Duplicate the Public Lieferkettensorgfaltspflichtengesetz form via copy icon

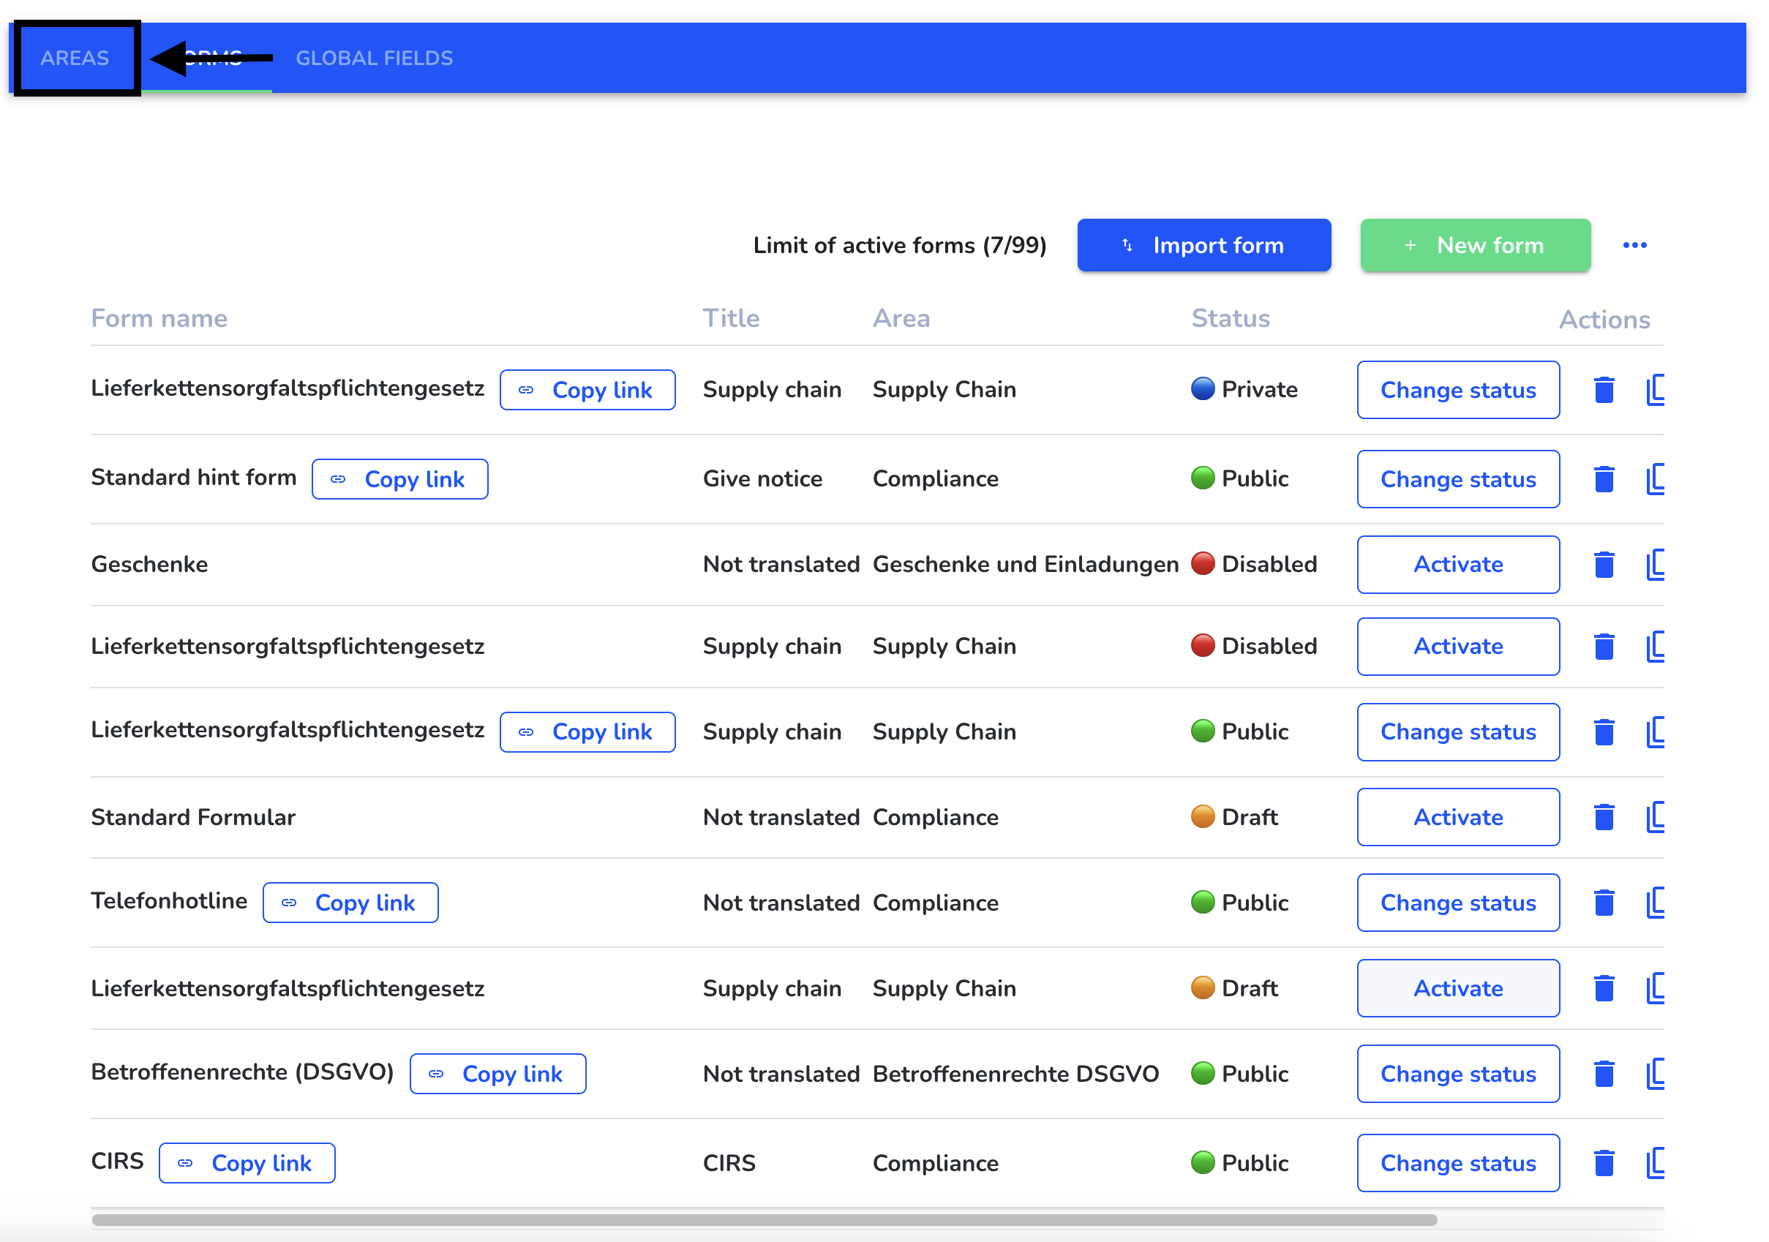pyautogui.click(x=1655, y=732)
